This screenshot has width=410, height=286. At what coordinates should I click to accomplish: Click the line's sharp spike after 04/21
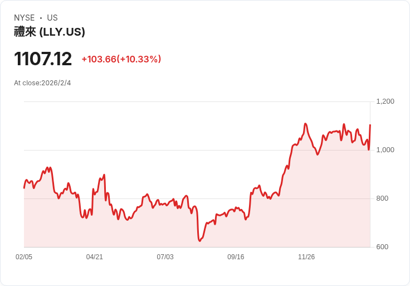pos(104,175)
